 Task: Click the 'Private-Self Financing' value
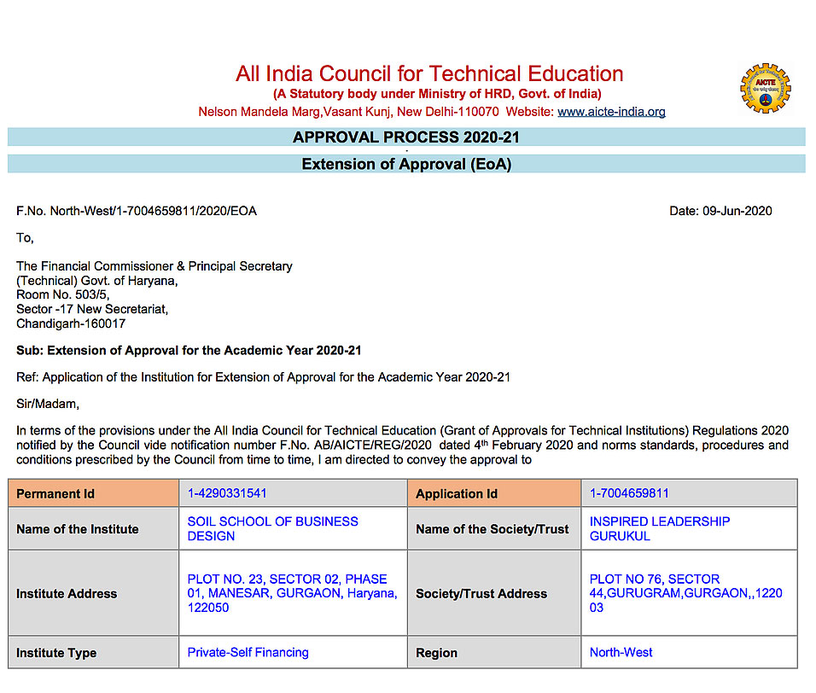pyautogui.click(x=248, y=652)
